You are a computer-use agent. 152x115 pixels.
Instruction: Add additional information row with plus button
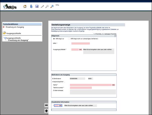pyautogui.click(x=46, y=111)
